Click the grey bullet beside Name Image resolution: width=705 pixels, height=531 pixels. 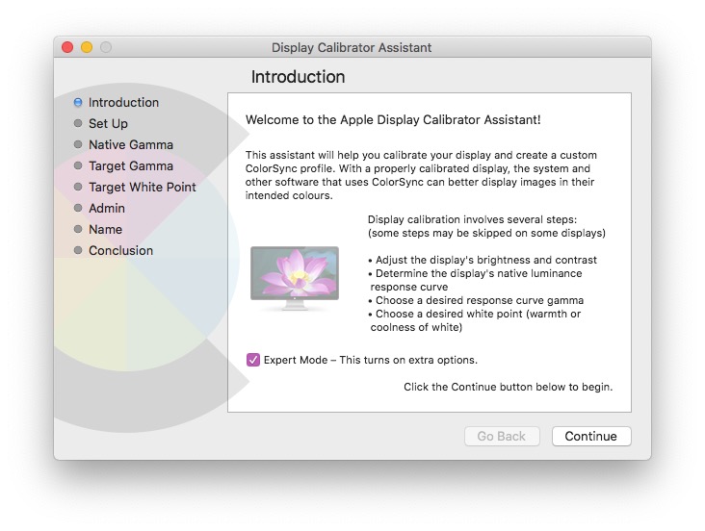[78, 229]
